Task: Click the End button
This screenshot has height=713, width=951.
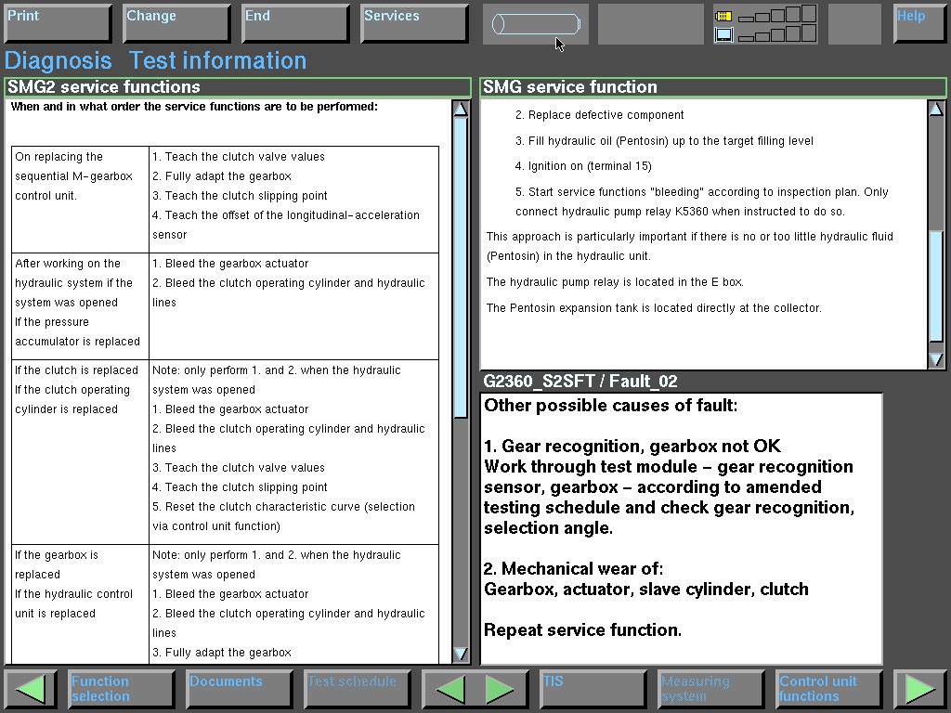Action: (296, 23)
